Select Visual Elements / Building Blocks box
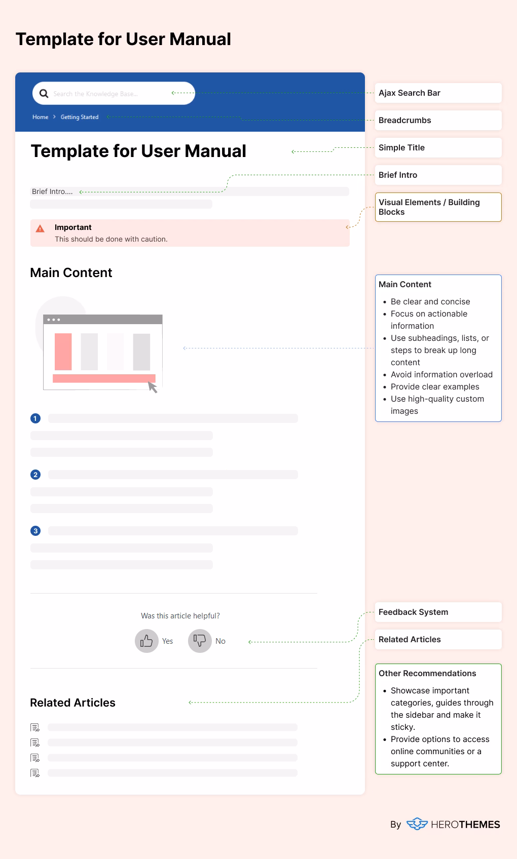 tap(438, 207)
